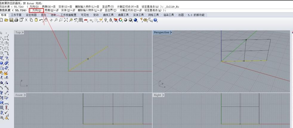The height and width of the screenshot is (128, 293).
Task: Open the Perspective viewport dropdown arrow
Action: (x=171, y=32)
